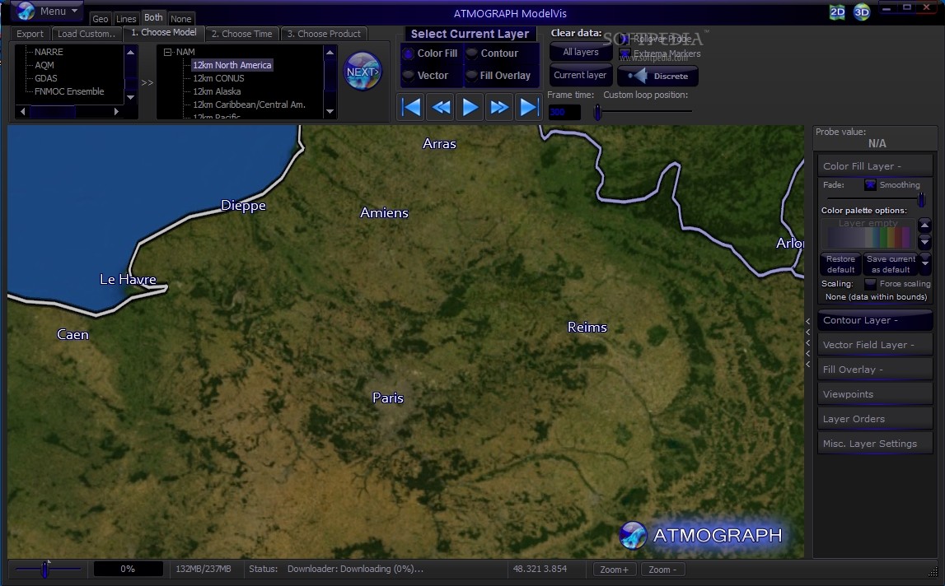Toggle the Discrete button
The width and height of the screenshot is (945, 586).
click(x=657, y=76)
